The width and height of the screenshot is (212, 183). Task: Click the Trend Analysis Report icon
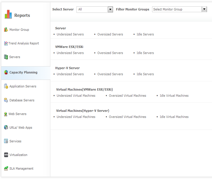(x=6, y=43)
